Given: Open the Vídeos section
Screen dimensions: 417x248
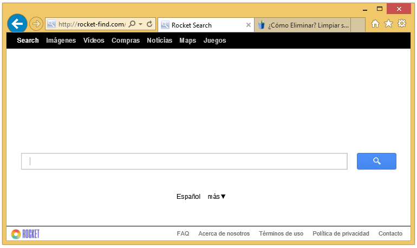Looking at the screenshot, I should tap(94, 41).
